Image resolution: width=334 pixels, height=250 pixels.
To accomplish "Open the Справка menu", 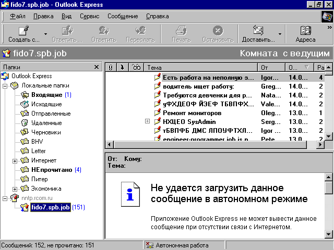I will tap(158, 16).
